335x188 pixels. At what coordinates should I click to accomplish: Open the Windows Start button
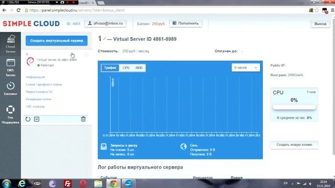(x=6, y=183)
